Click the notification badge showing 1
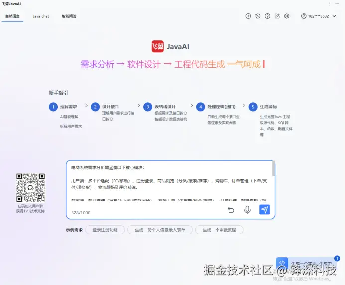 pos(337,259)
